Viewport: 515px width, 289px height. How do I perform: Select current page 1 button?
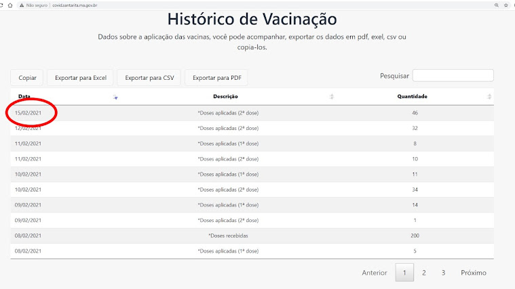pyautogui.click(x=404, y=273)
